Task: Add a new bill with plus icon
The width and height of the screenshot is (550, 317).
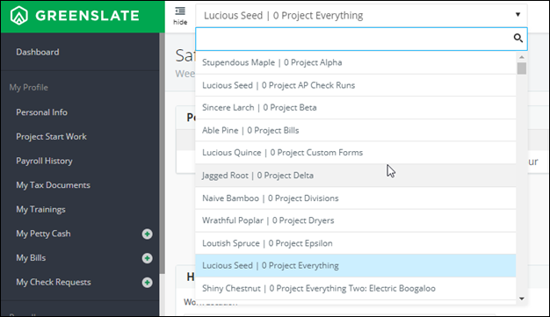Action: click(x=147, y=258)
